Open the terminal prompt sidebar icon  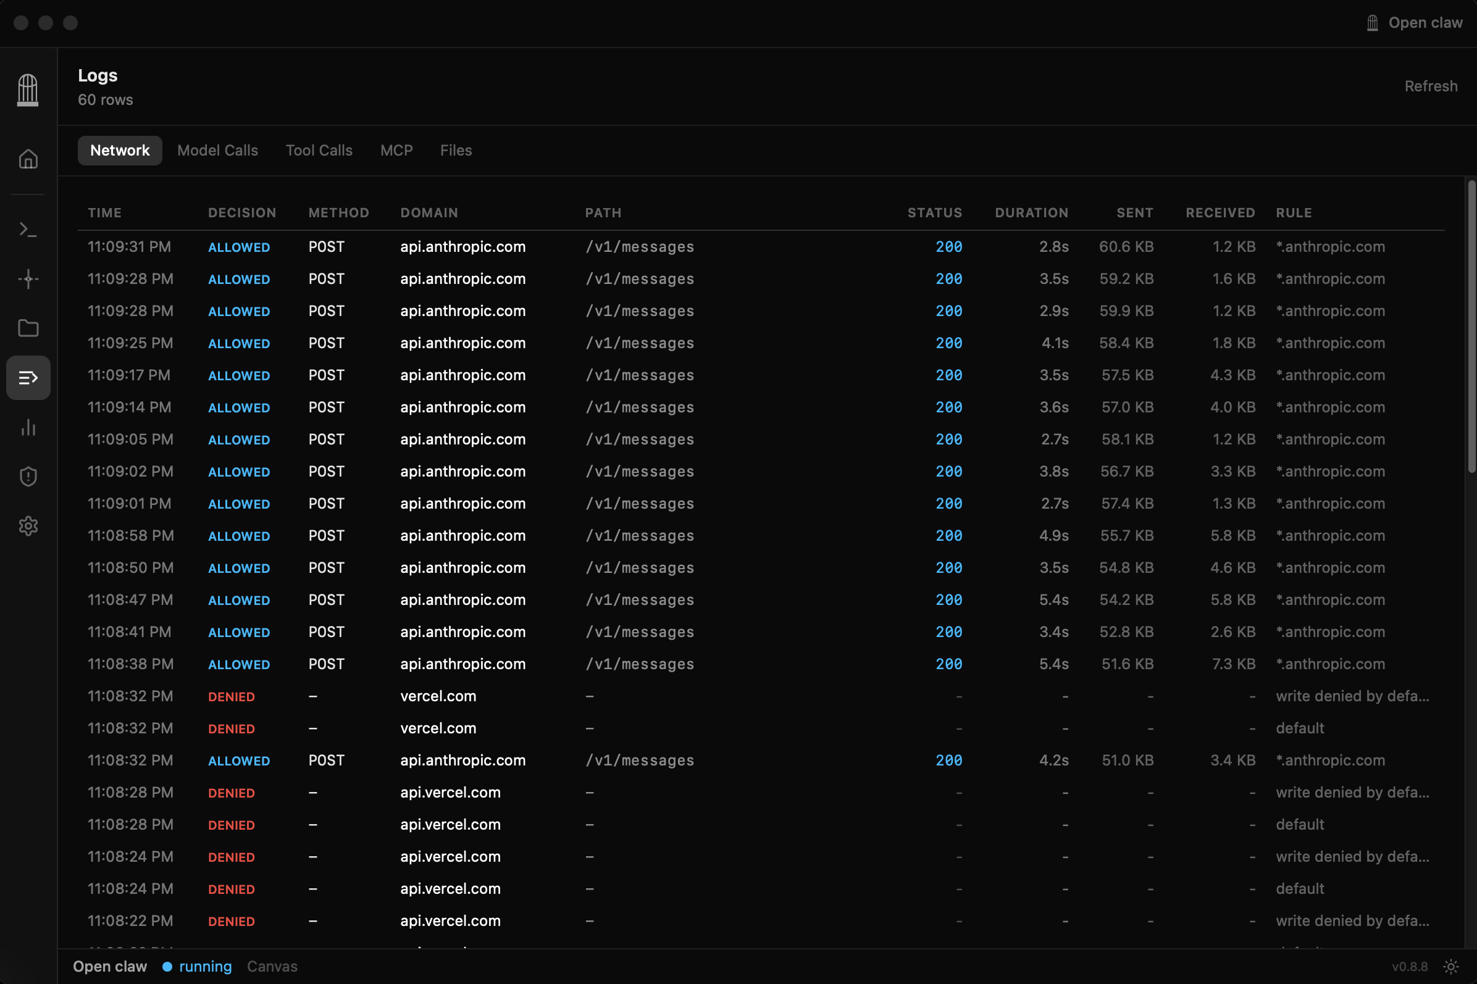(28, 230)
